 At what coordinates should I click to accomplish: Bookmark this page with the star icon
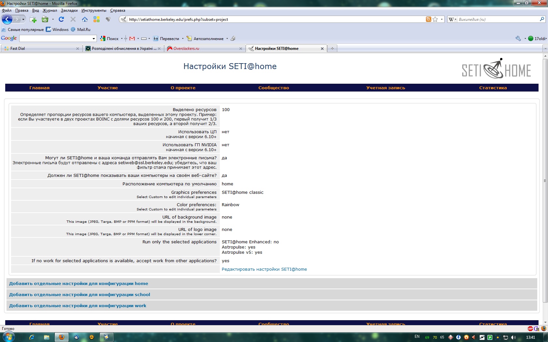click(x=435, y=20)
